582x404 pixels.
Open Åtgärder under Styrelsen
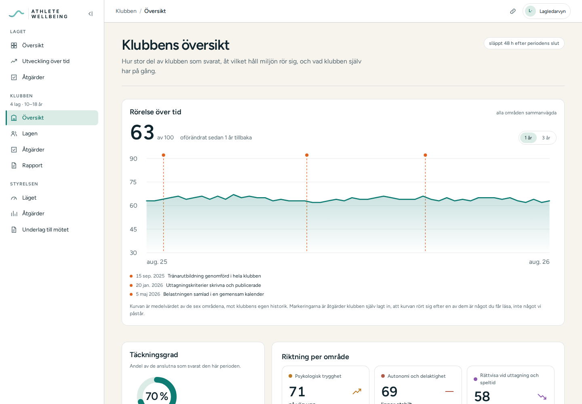point(52,214)
